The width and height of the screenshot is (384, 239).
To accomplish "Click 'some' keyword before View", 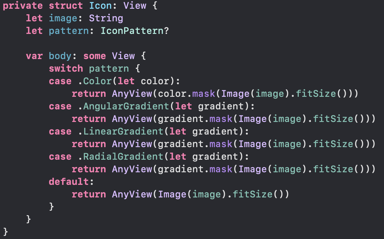I will [x=95, y=56].
